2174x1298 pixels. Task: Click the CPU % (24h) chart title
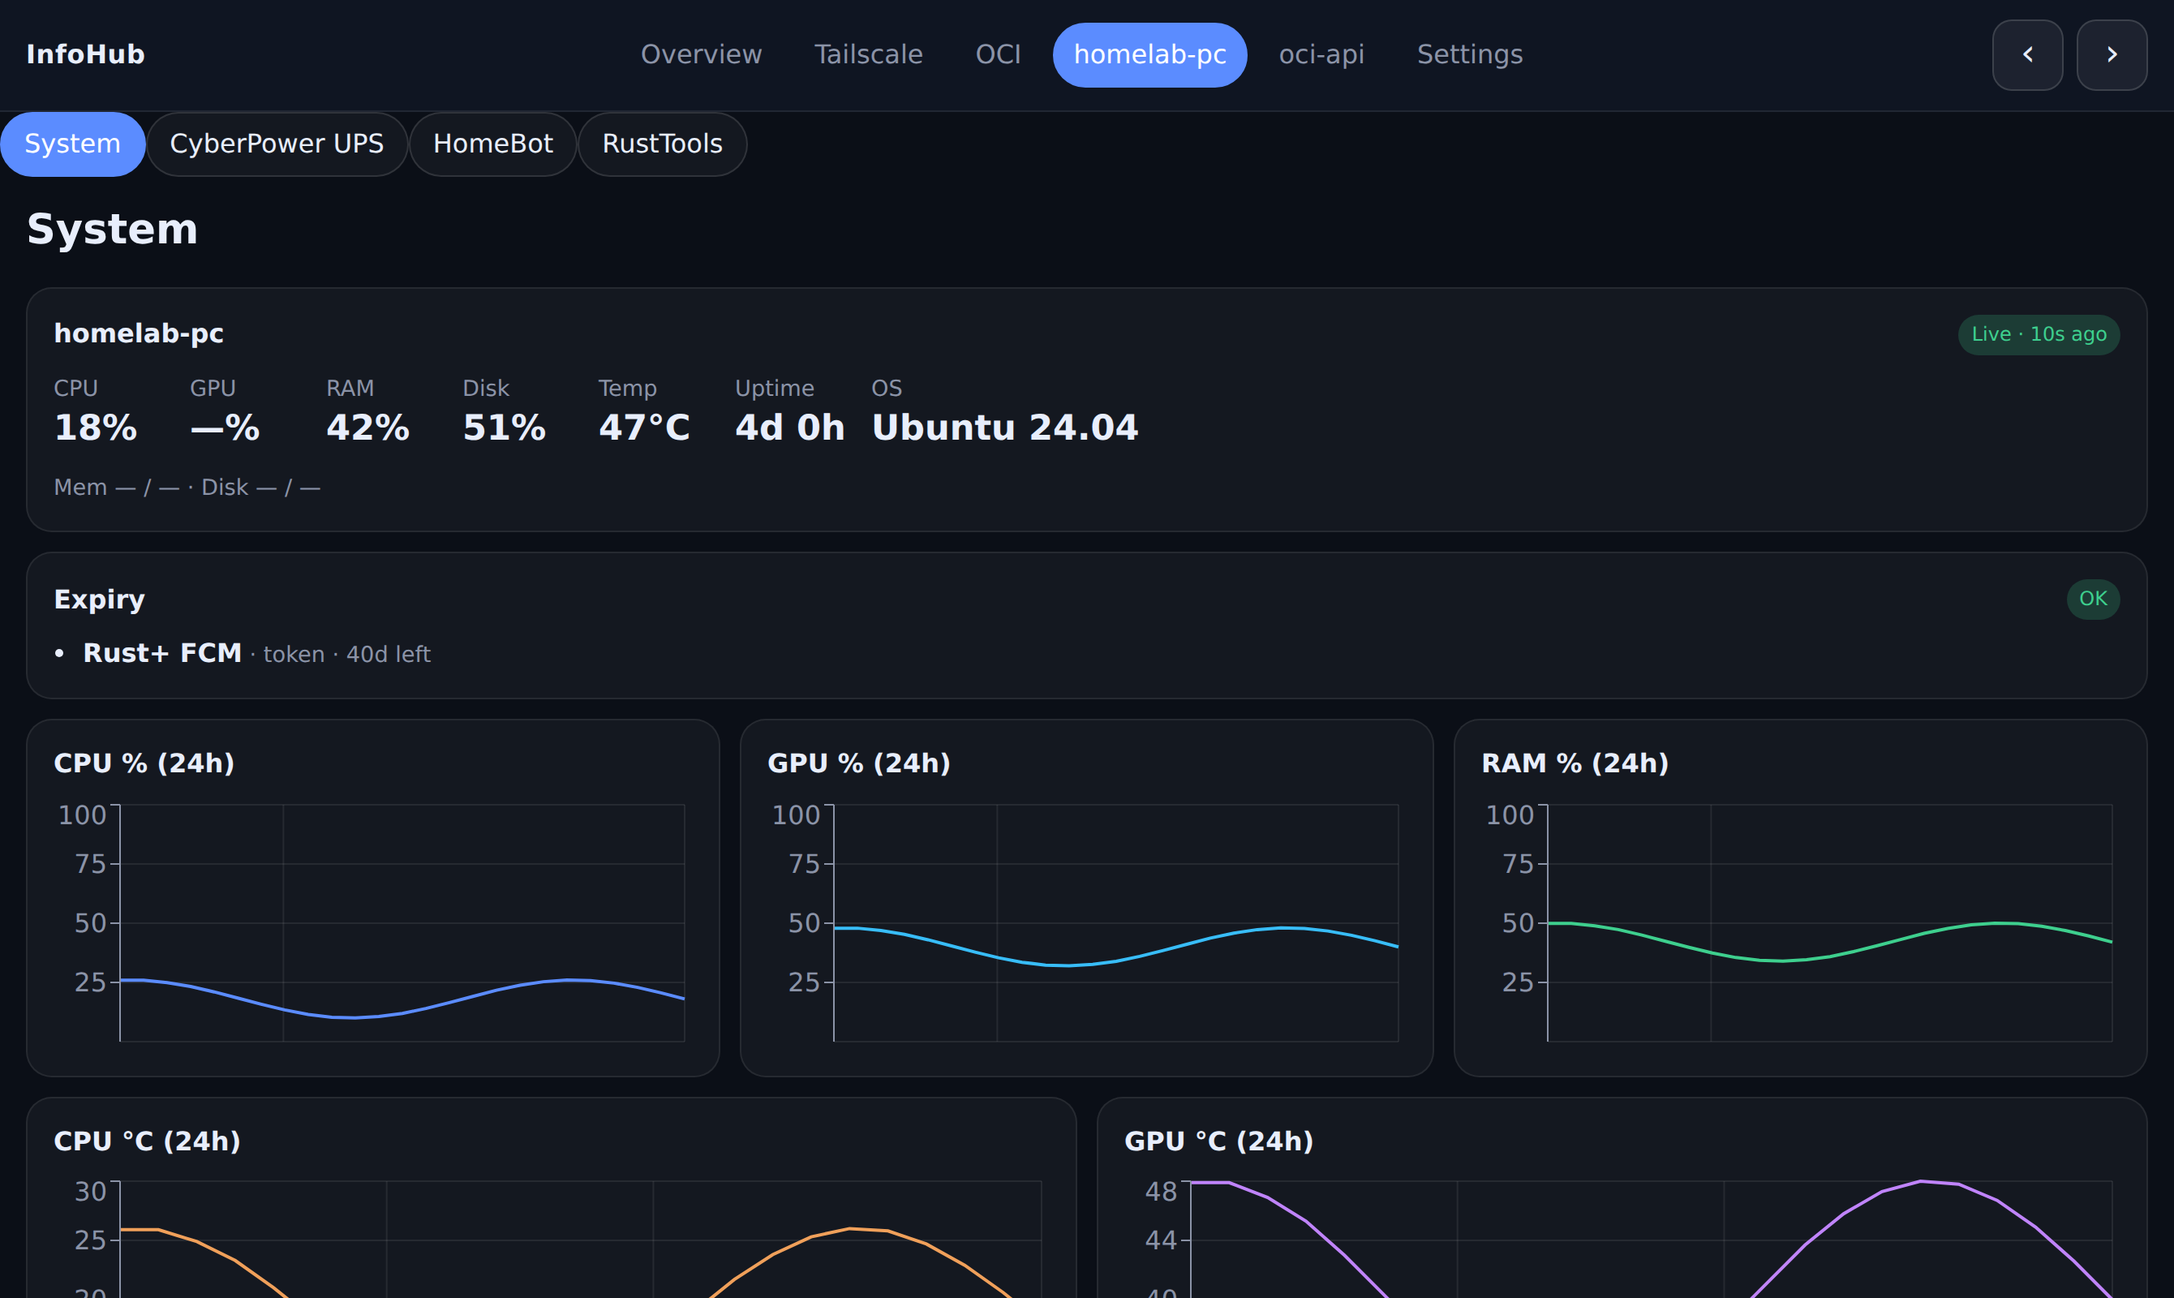click(144, 763)
